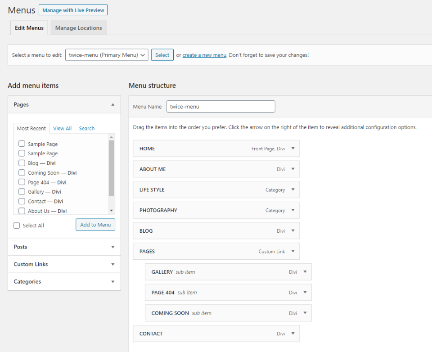Expand PAGE 404 sub item arrow
432x352 pixels.
pos(305,293)
